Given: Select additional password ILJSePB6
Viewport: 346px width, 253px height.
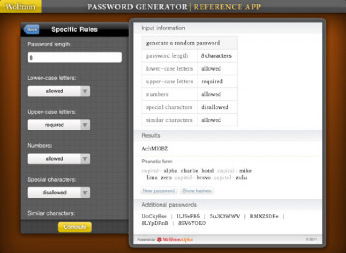Looking at the screenshot, I should click(188, 216).
